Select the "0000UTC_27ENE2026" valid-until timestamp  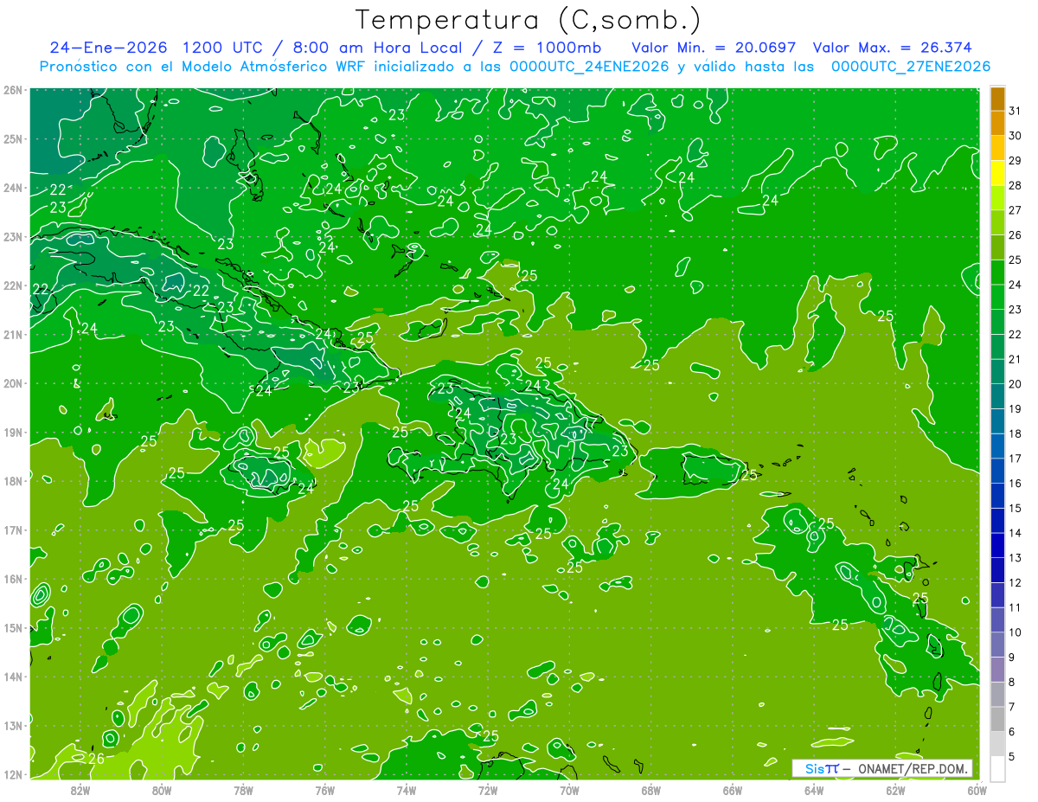tap(911, 67)
